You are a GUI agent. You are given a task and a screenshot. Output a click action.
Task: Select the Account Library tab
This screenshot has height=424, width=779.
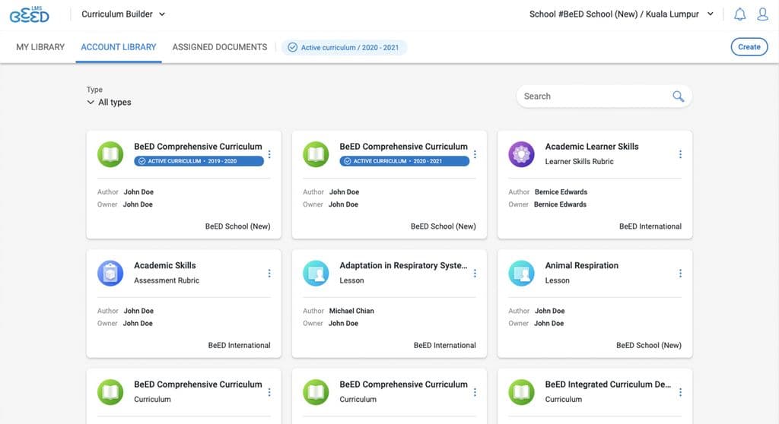pos(118,47)
